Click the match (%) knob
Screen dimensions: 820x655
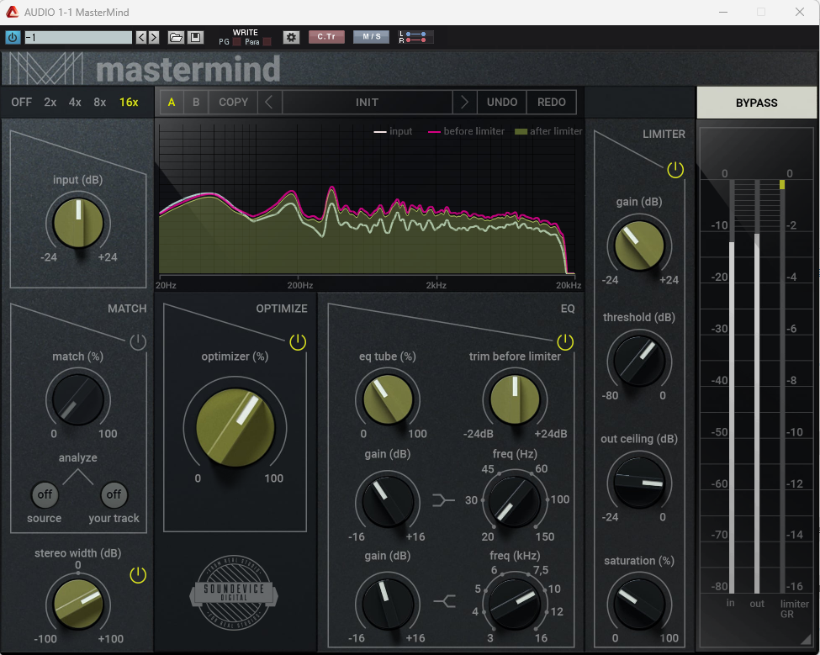click(x=78, y=400)
